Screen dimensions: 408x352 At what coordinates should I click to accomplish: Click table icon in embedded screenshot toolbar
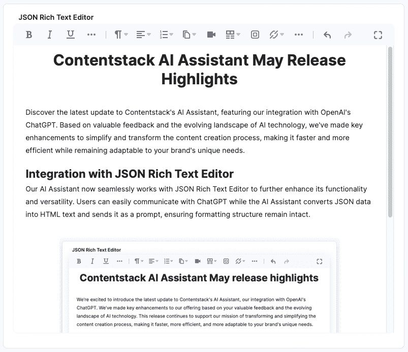coord(212,261)
